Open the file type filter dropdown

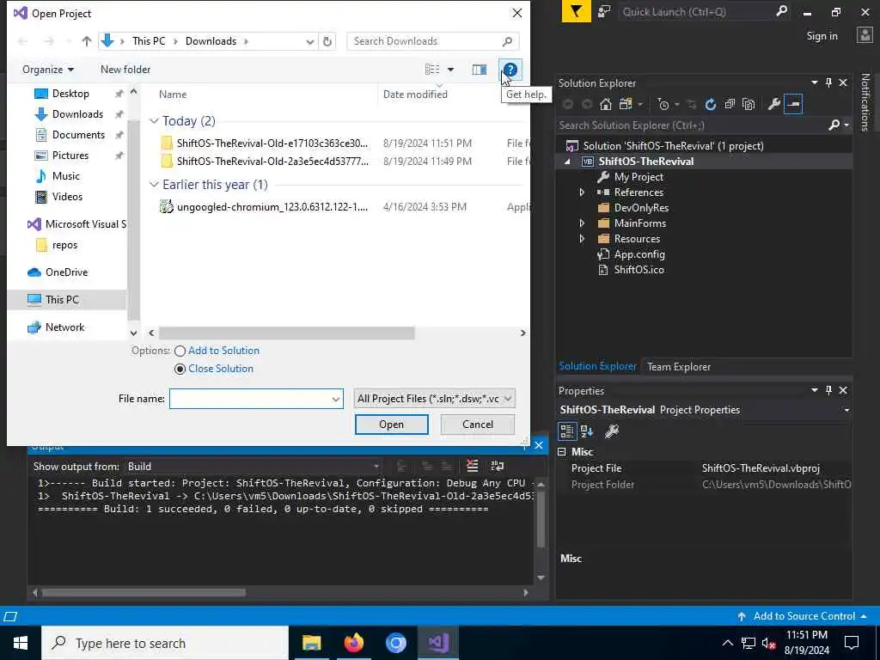pyautogui.click(x=434, y=399)
